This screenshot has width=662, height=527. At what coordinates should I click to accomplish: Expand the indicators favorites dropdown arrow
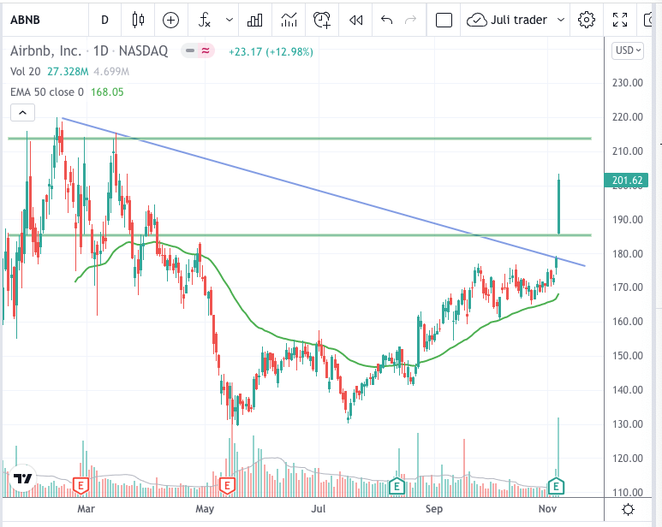230,20
